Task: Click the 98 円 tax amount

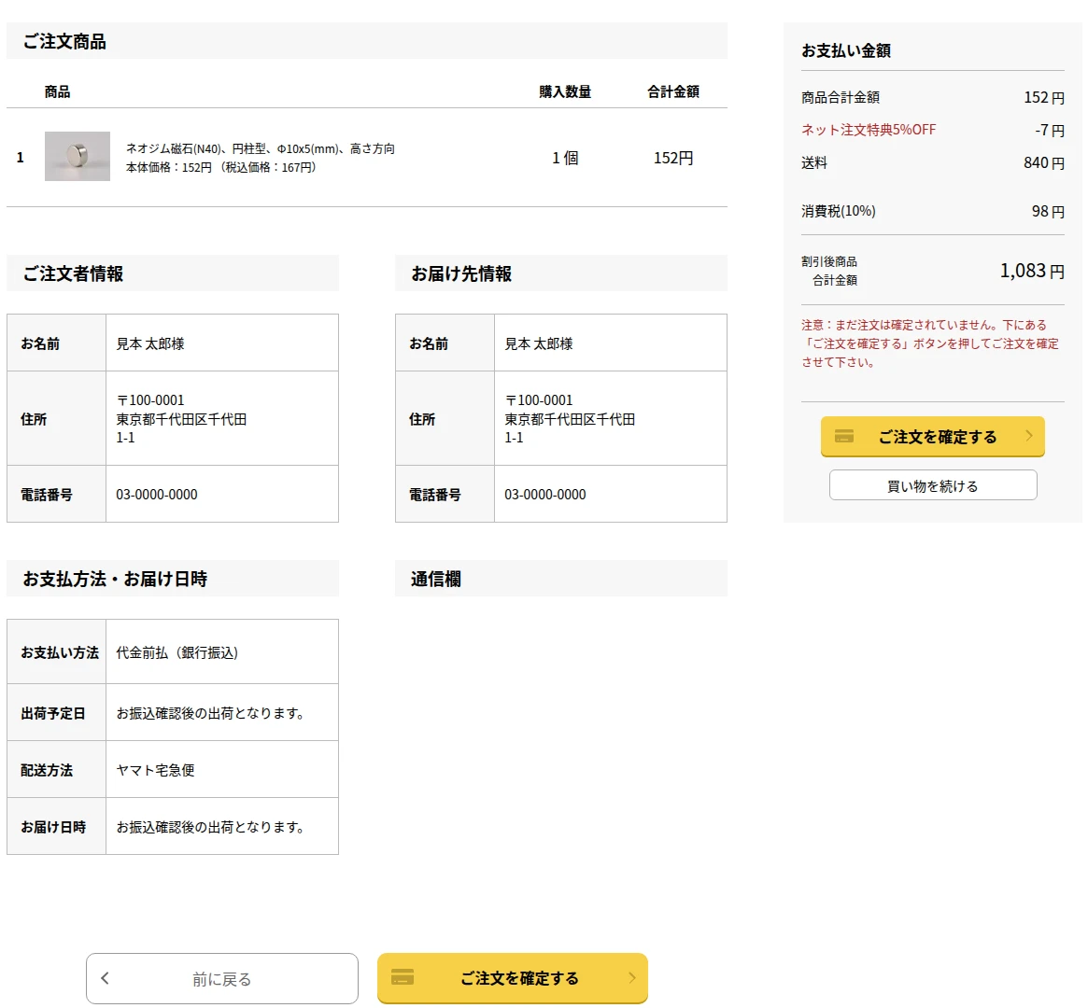Action: (x=1048, y=212)
